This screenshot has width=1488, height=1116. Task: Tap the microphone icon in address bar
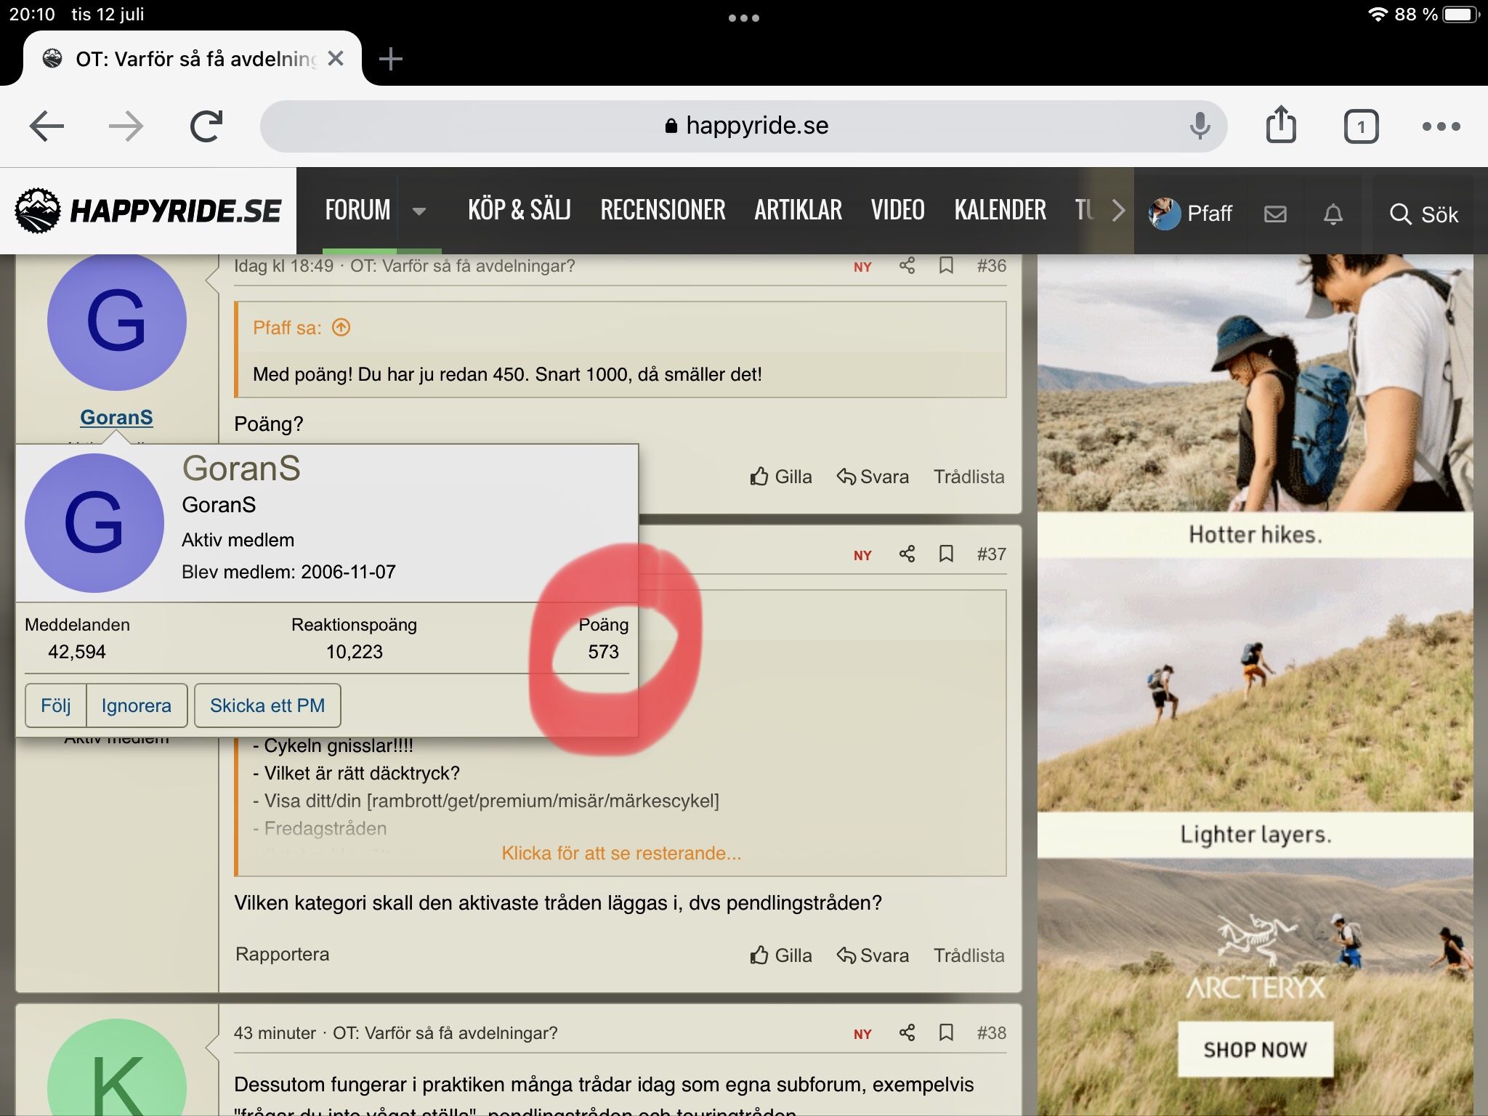(1200, 126)
